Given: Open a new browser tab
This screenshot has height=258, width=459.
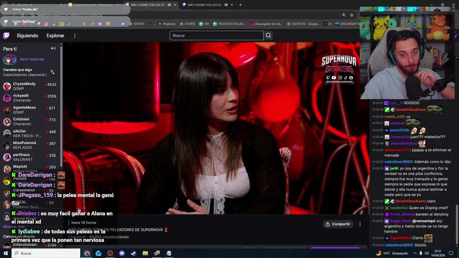Looking at the screenshot, I should pos(240,5).
